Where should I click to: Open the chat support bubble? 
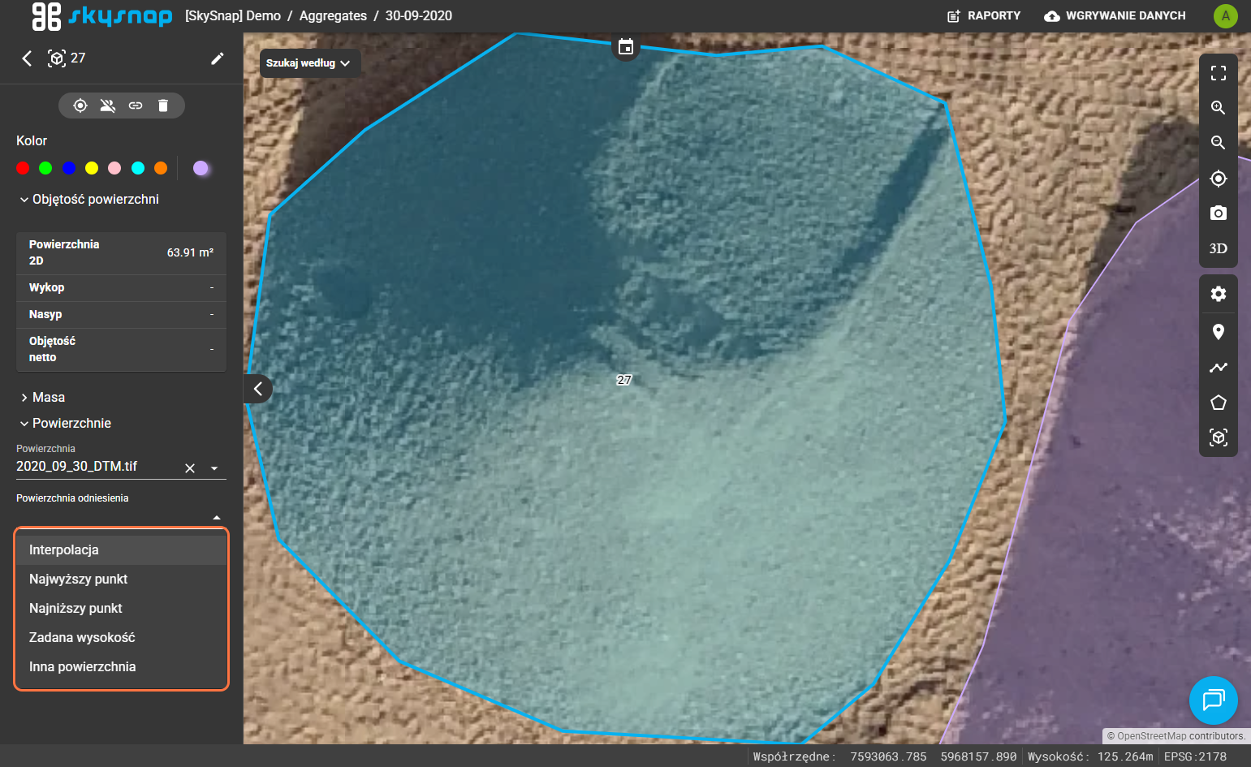click(x=1213, y=700)
